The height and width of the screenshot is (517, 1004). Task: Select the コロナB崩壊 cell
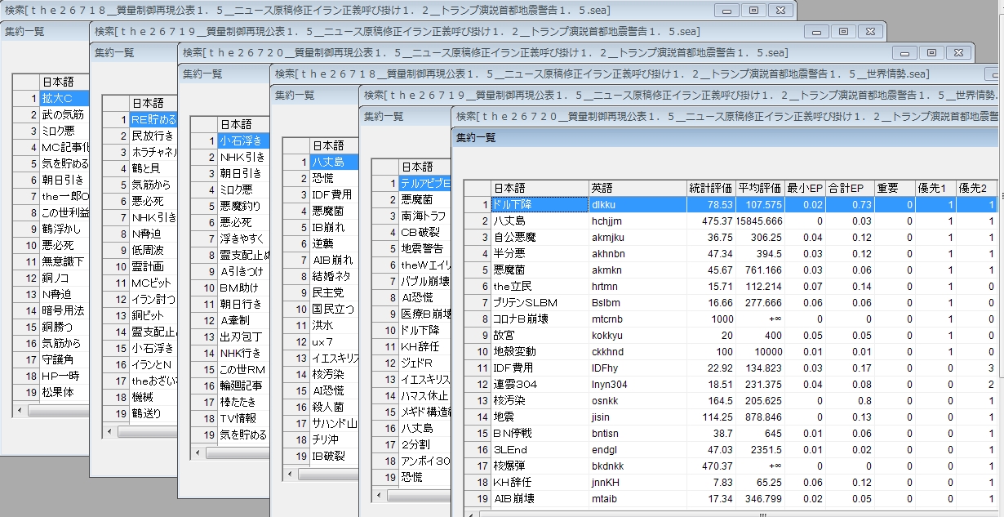(x=539, y=319)
